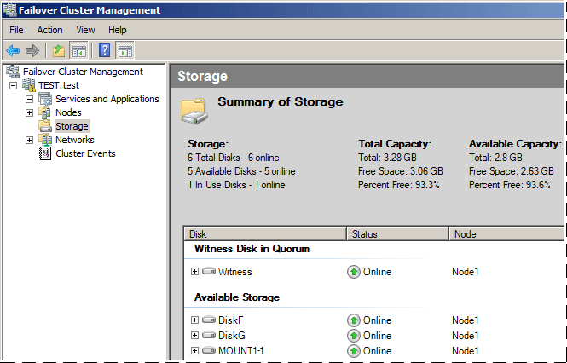Toggle Show/Hide Action Pane toolbar icon
This screenshot has height=363, width=567.
[125, 50]
